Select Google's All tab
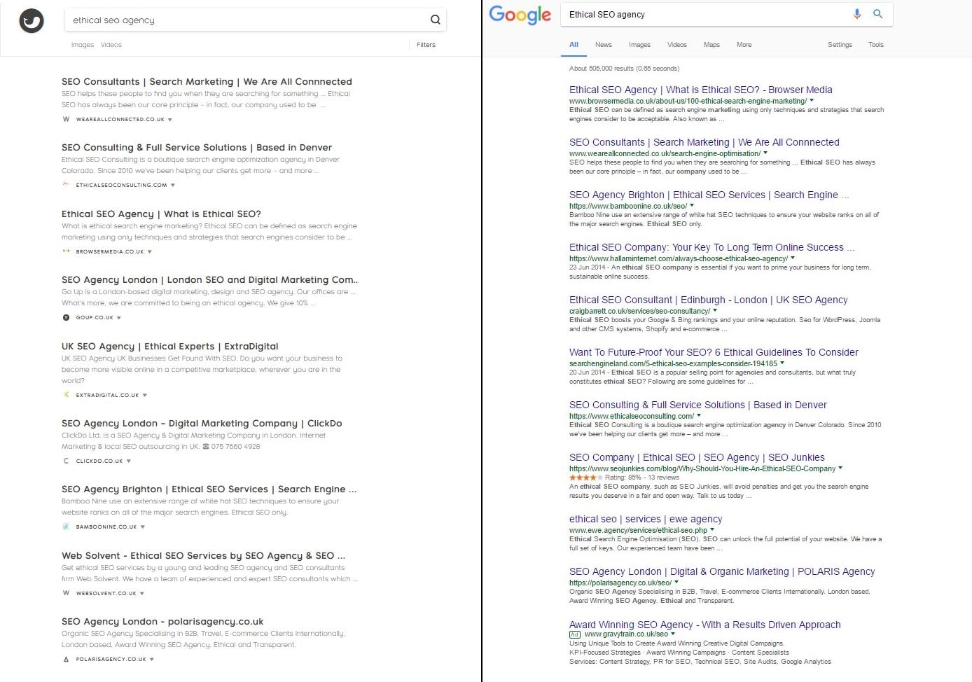 click(574, 45)
